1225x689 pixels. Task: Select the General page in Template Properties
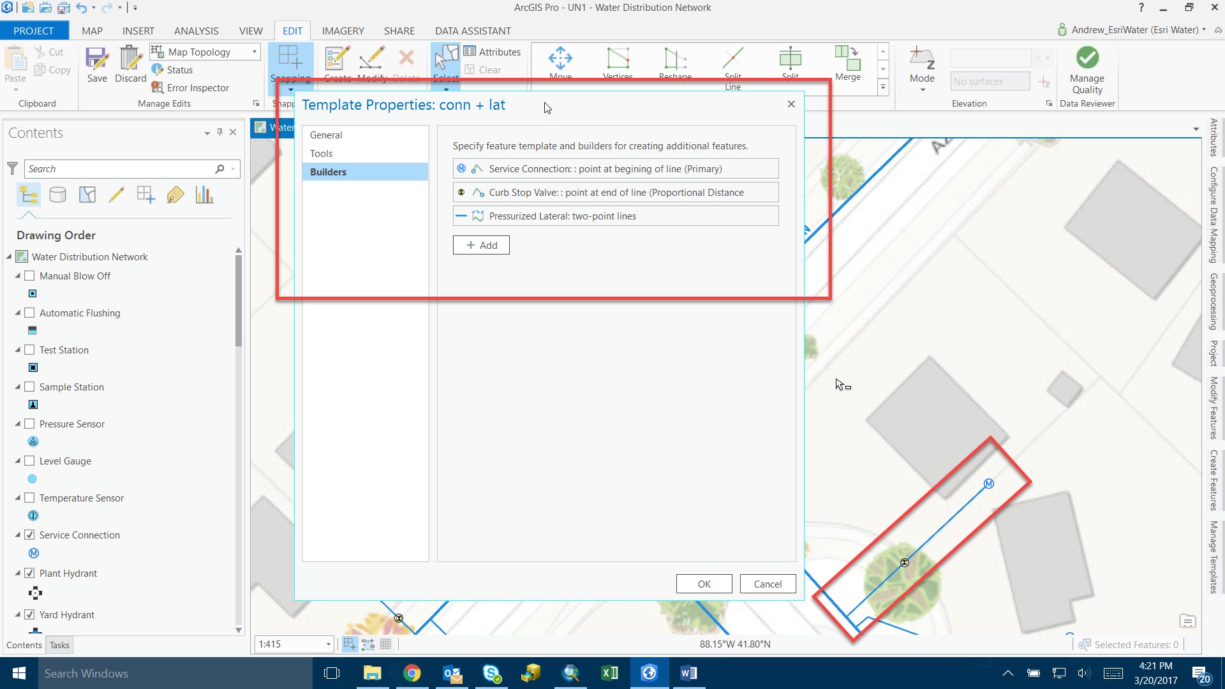point(365,135)
